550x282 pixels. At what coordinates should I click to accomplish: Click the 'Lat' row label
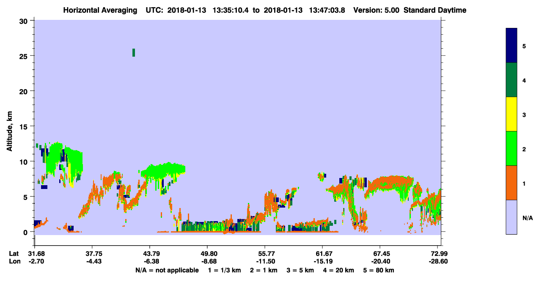14,253
